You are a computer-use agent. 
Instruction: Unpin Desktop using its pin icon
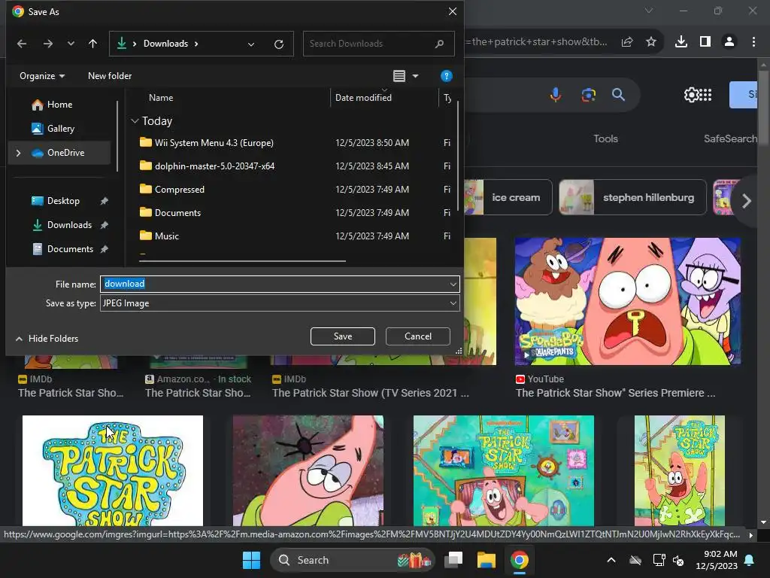(x=104, y=200)
